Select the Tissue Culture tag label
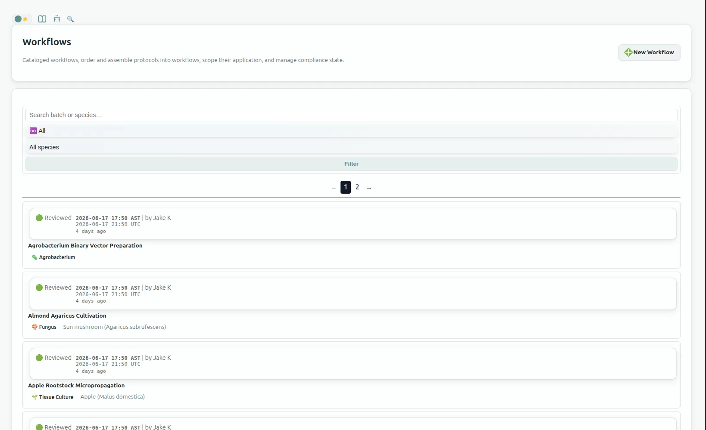The image size is (706, 430). pyautogui.click(x=56, y=397)
